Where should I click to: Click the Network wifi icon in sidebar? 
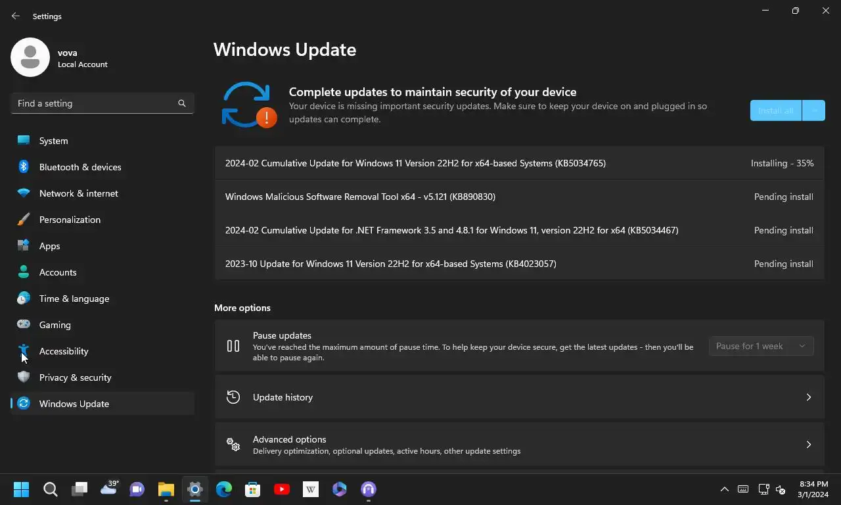[24, 193]
